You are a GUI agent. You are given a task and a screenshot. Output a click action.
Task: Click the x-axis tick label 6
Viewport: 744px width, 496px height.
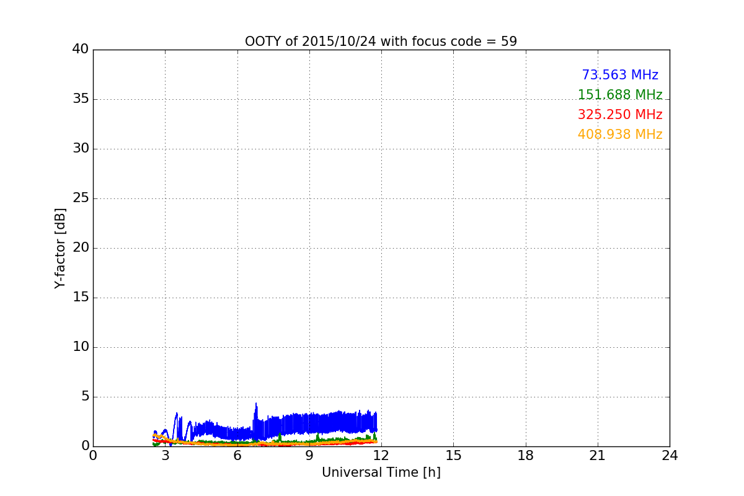(237, 455)
